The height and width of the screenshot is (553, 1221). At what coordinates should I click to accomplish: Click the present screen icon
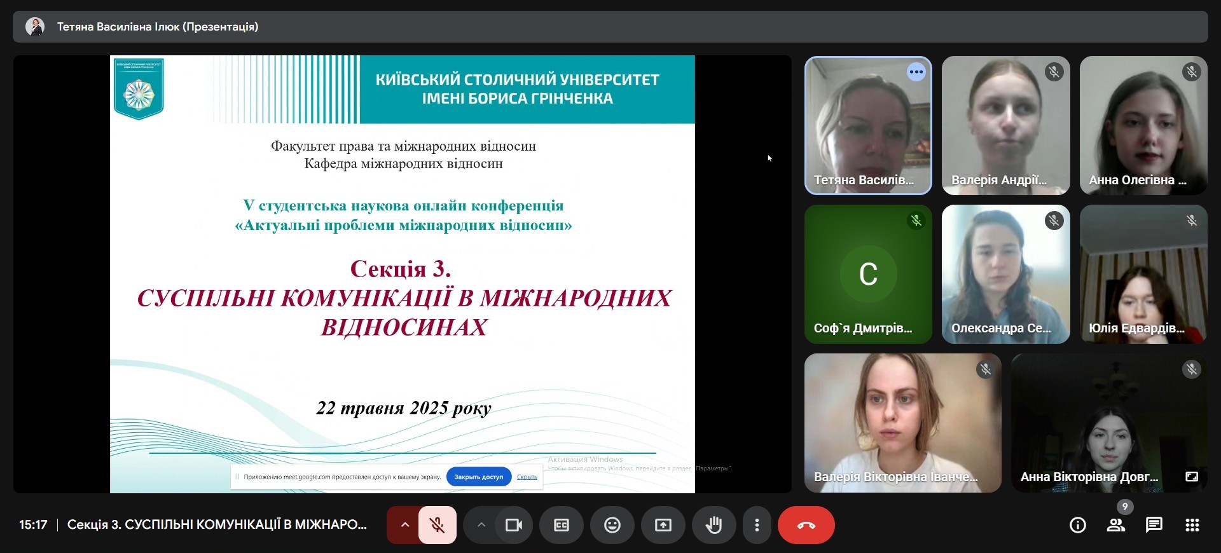[x=663, y=525]
